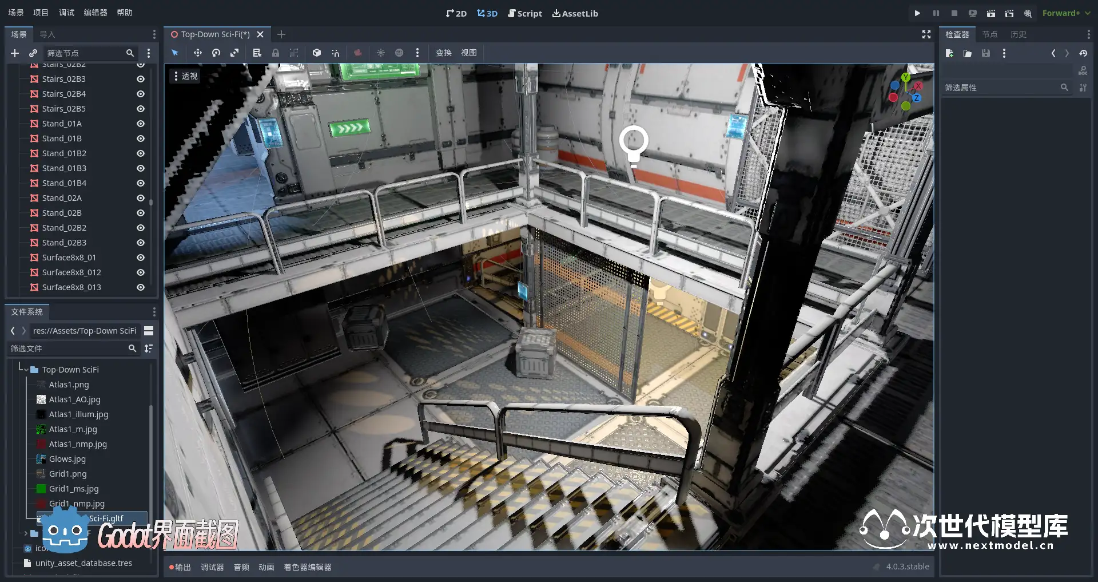This screenshot has height=582, width=1098.
Task: Click the add new node plus icon
Action: tap(15, 53)
